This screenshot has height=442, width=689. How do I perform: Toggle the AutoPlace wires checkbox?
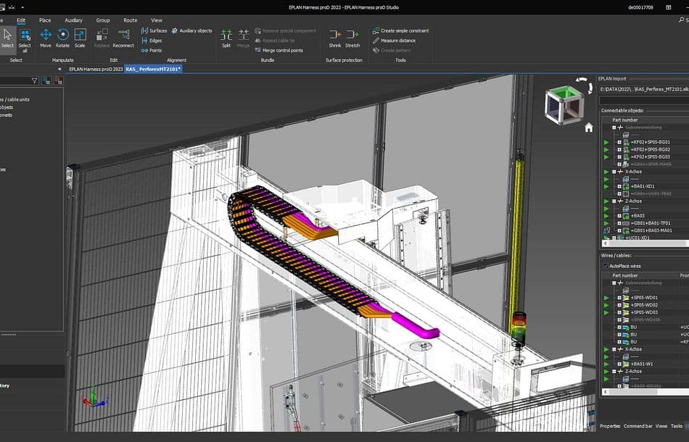[606, 266]
